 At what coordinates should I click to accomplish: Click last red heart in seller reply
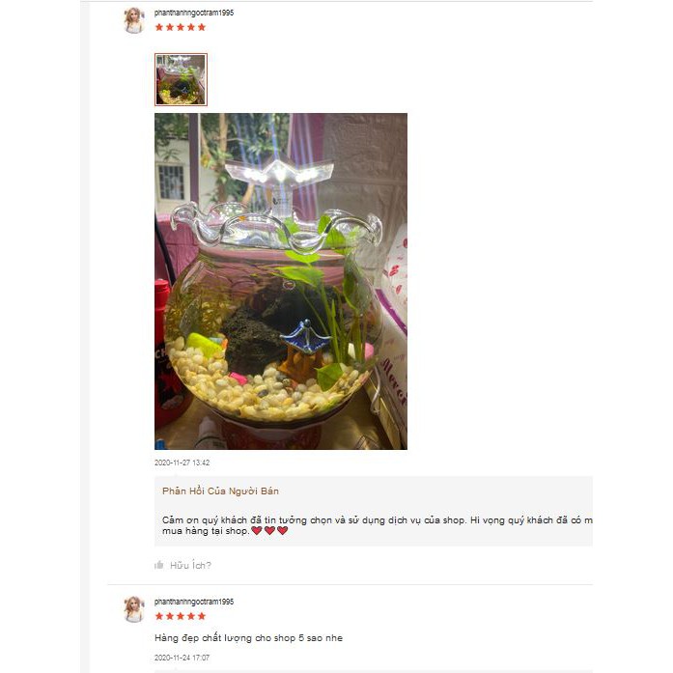(282, 530)
